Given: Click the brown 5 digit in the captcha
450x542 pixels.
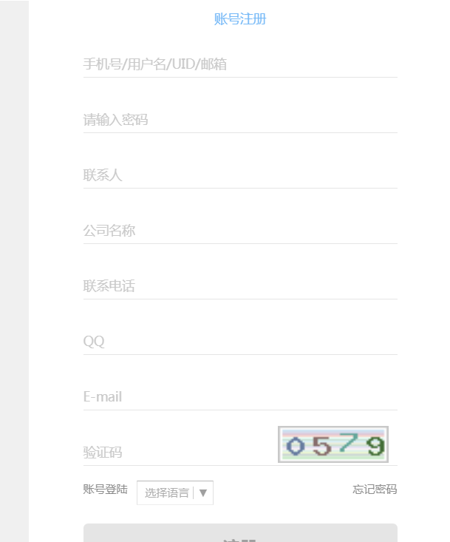Looking at the screenshot, I should pyautogui.click(x=322, y=446).
